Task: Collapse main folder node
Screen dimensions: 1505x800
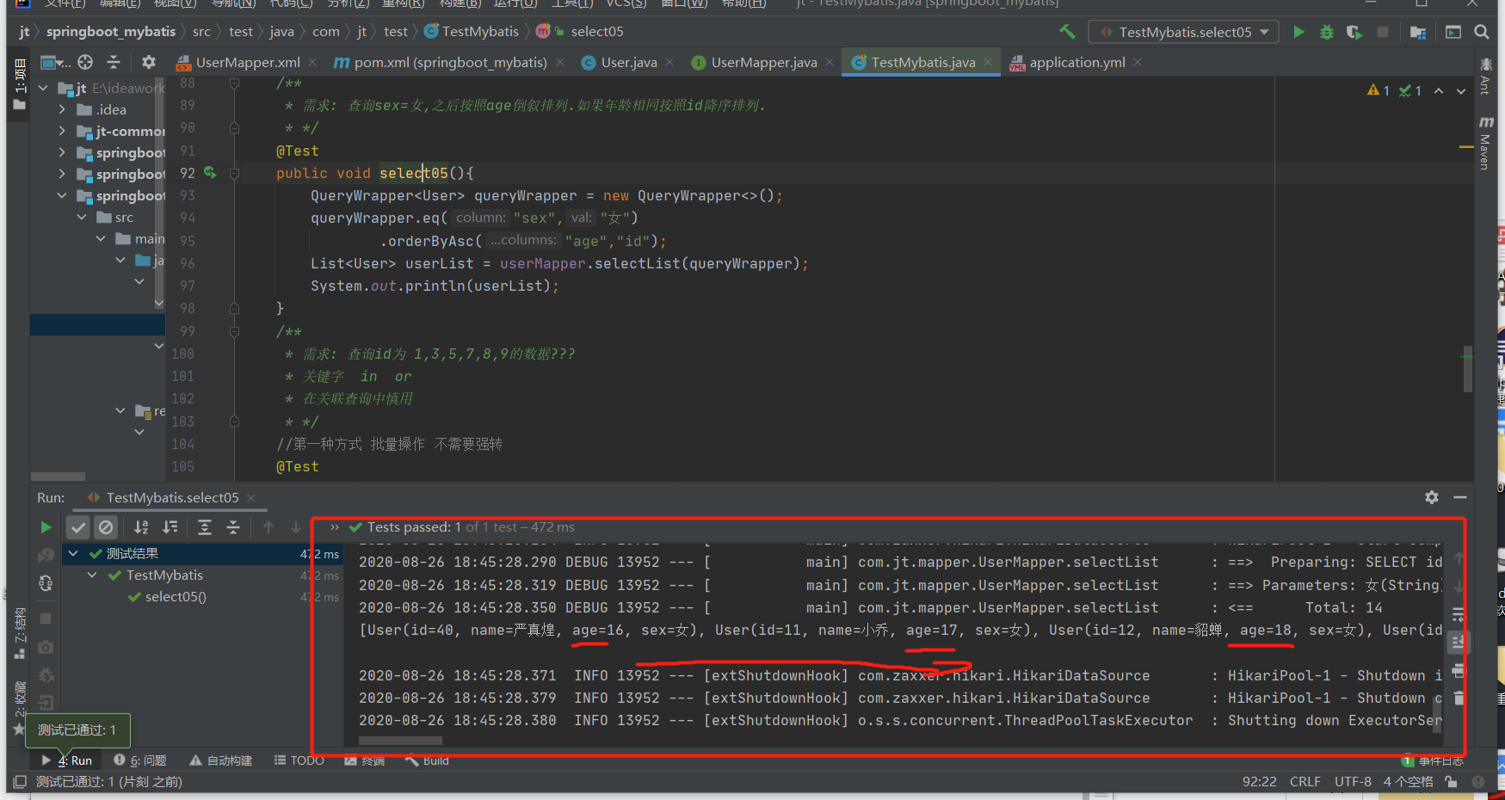Action: tap(101, 238)
